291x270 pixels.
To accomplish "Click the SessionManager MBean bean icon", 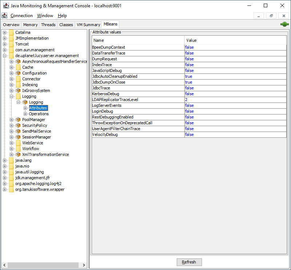I will pos(18,137).
